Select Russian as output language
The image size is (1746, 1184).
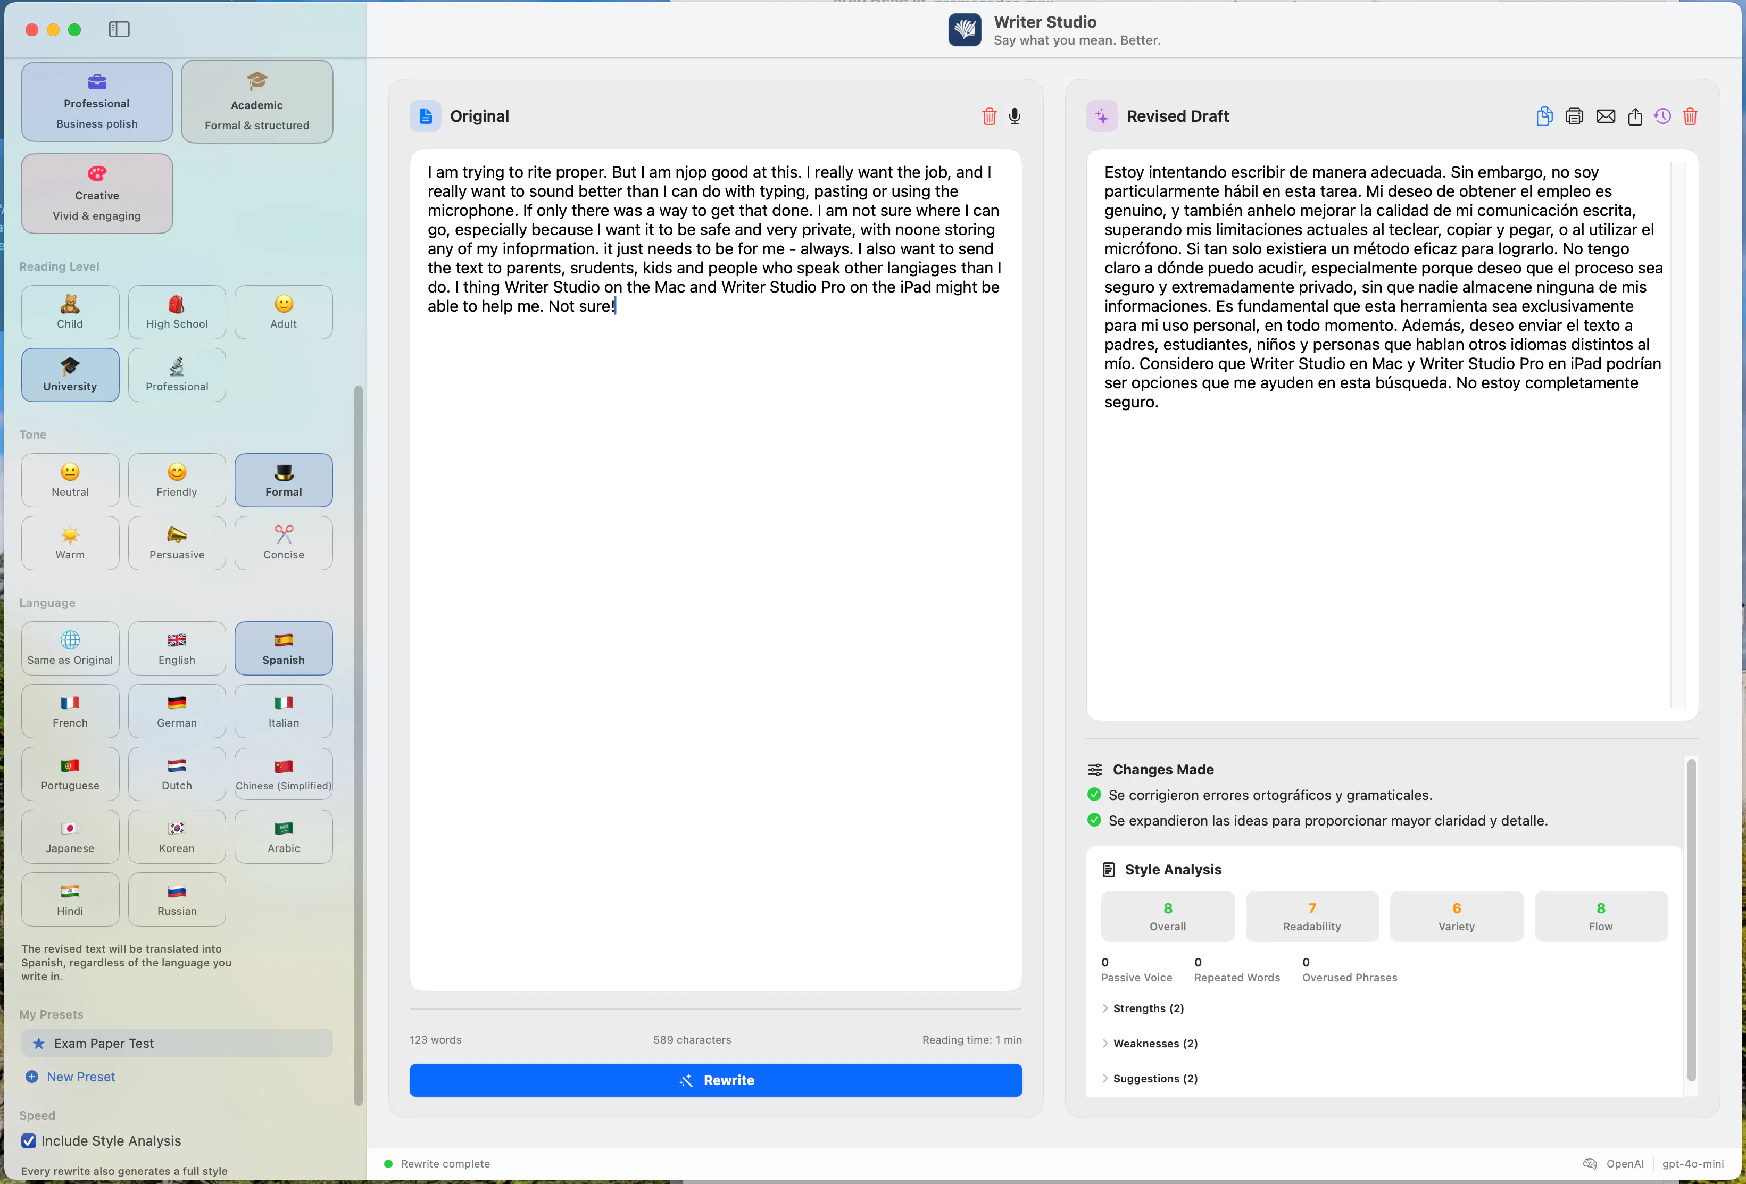click(x=177, y=899)
